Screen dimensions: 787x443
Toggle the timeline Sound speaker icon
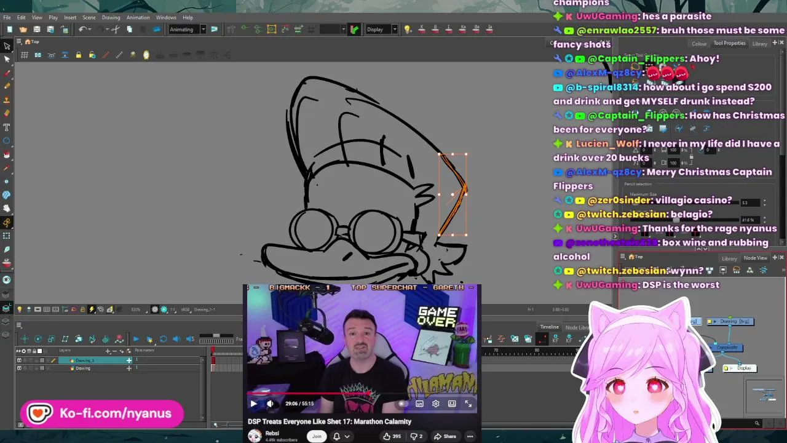coord(176,339)
